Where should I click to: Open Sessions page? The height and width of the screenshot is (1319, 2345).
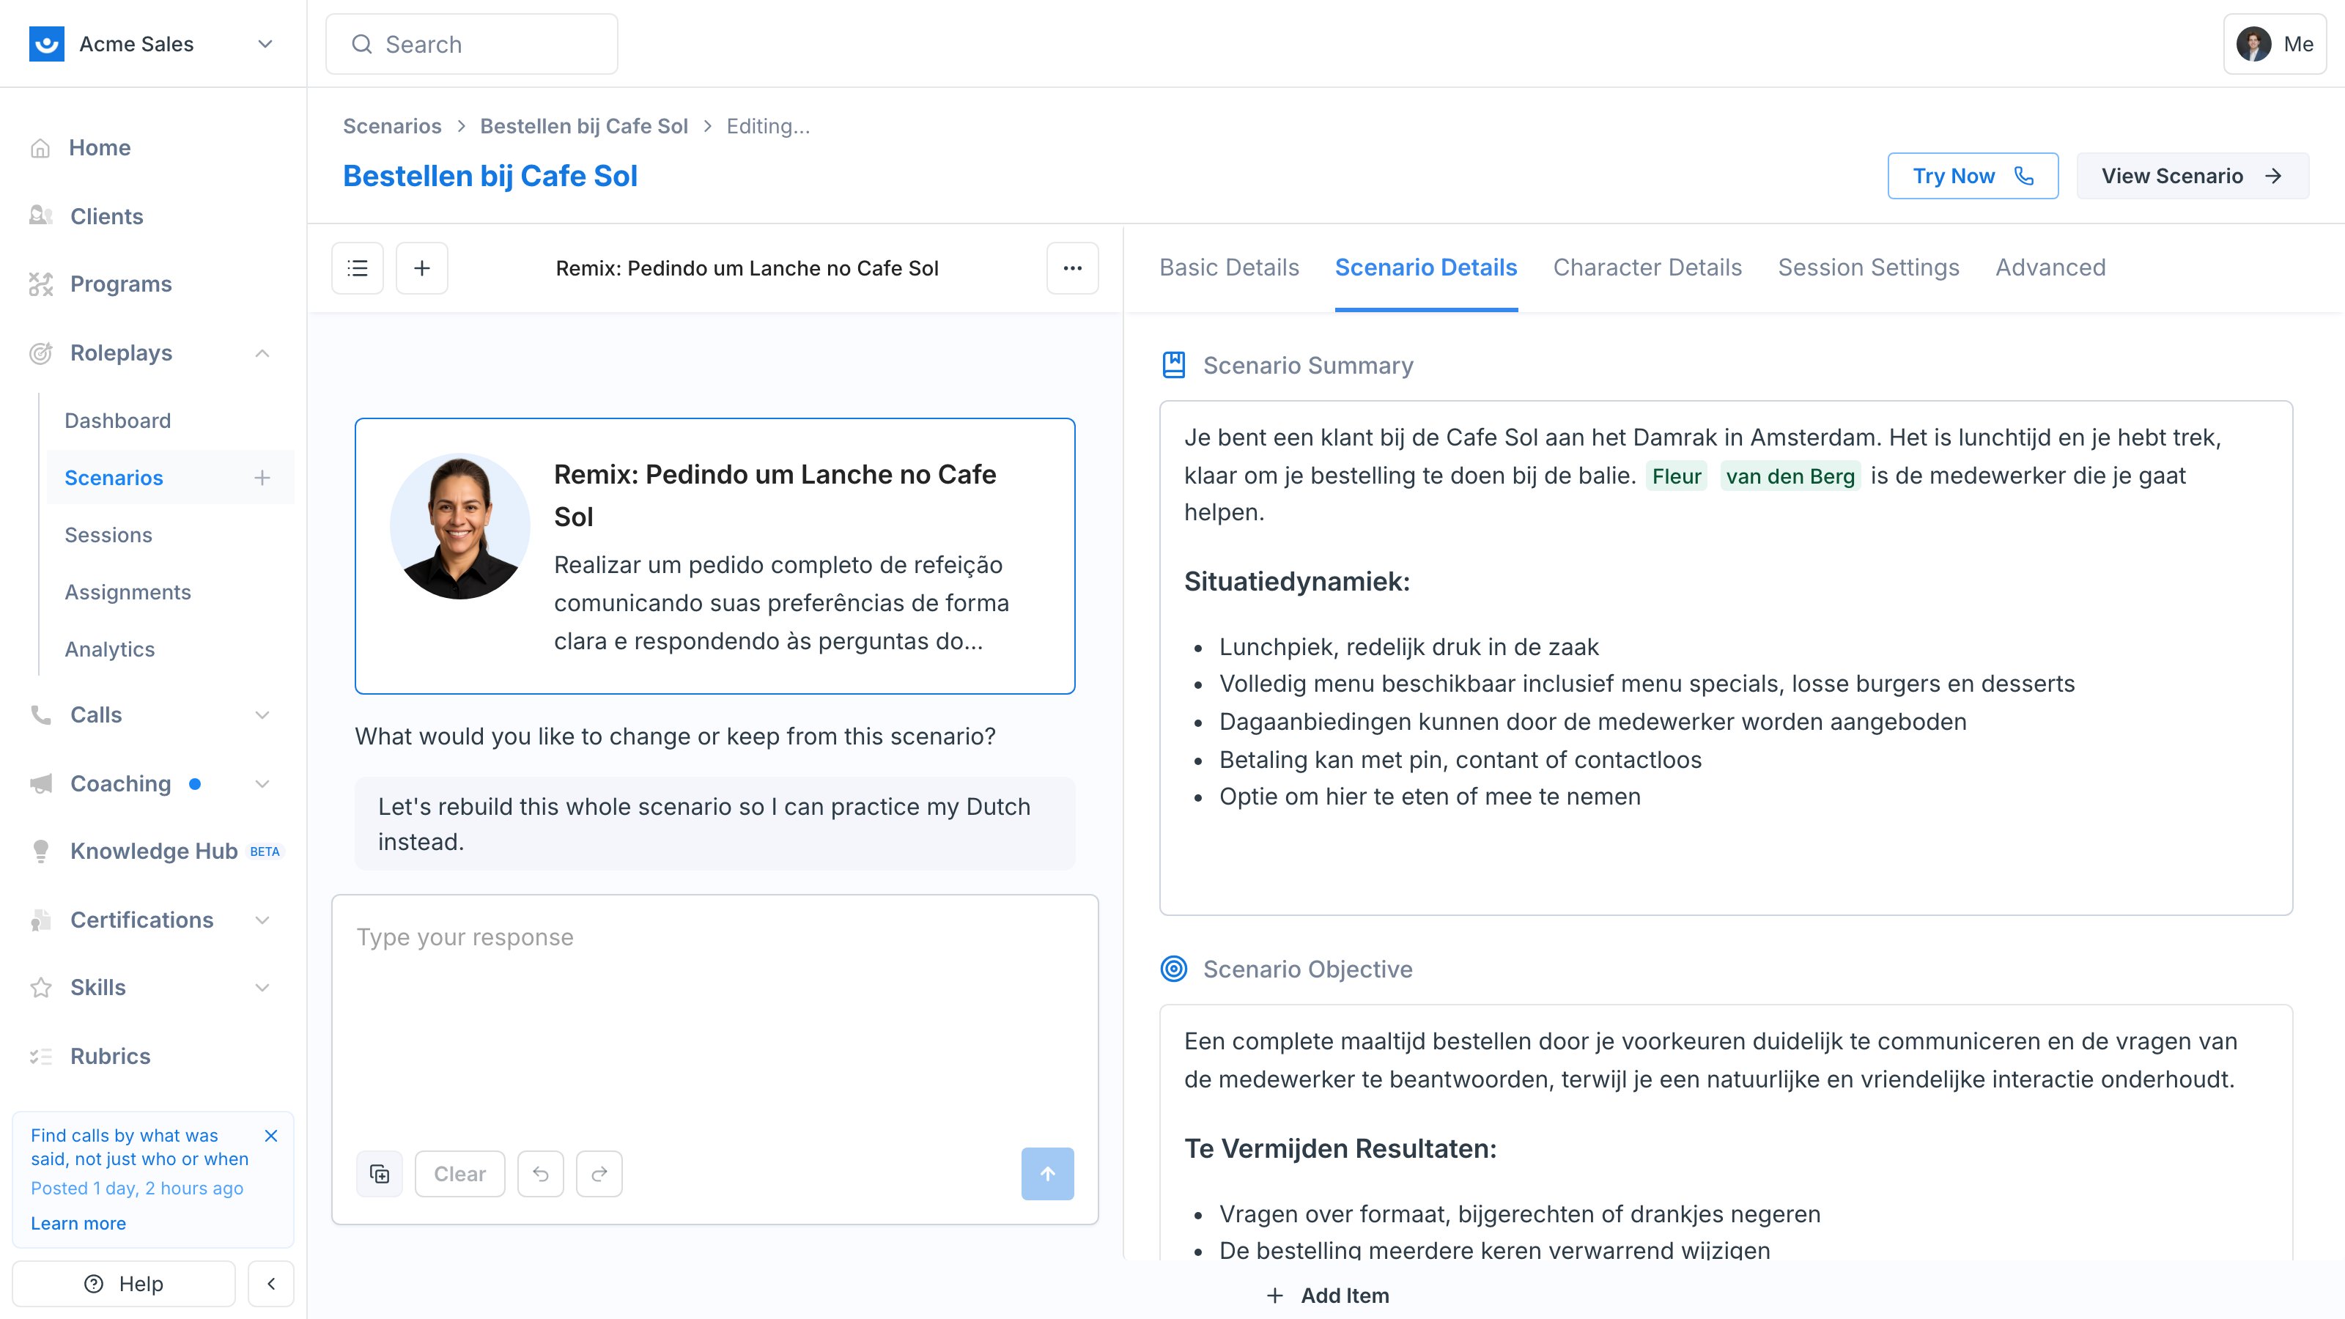pyautogui.click(x=108, y=535)
